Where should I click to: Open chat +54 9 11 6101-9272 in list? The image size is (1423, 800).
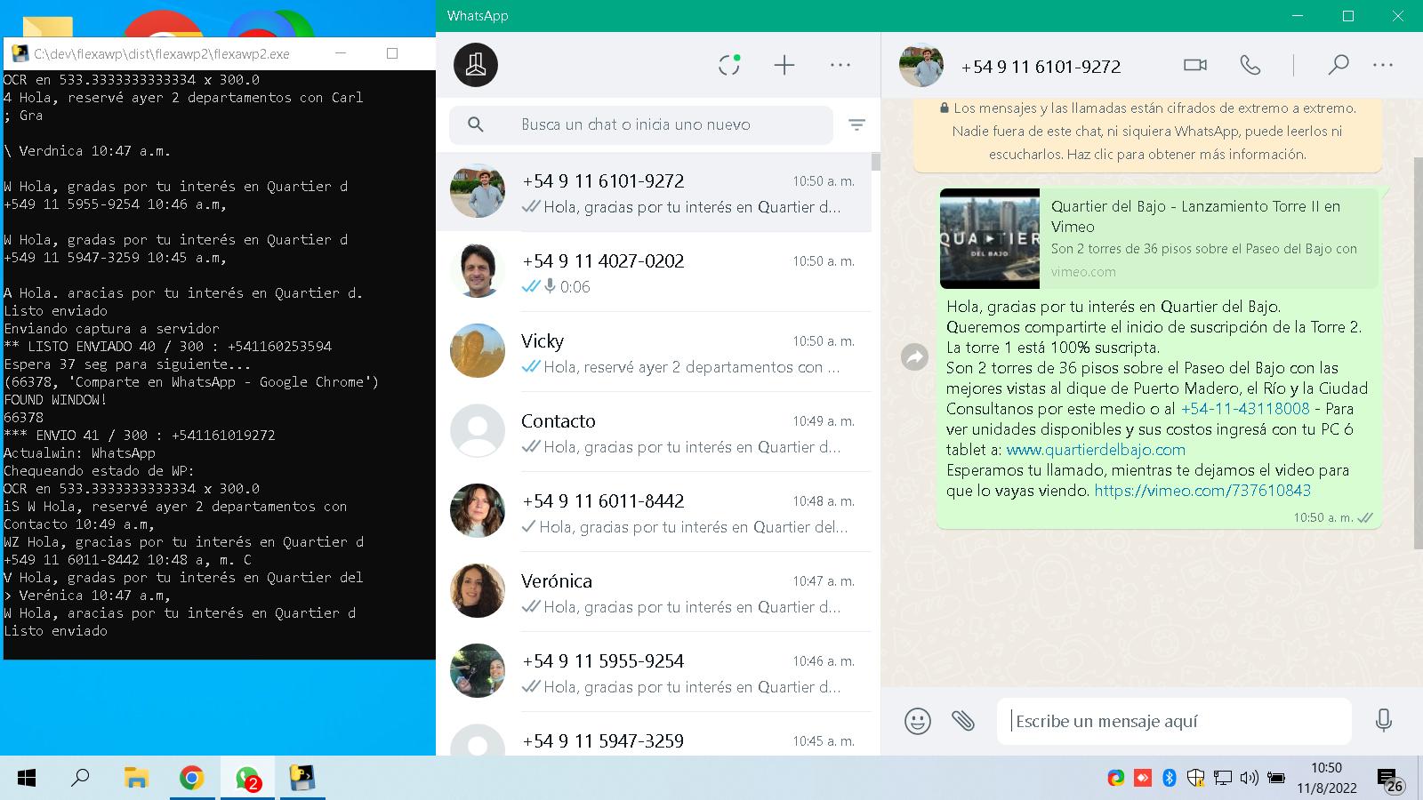click(654, 192)
